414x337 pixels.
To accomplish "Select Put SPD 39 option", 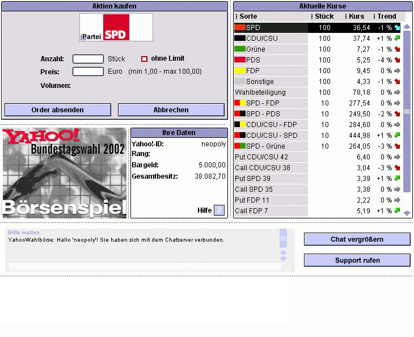I will tap(318, 179).
